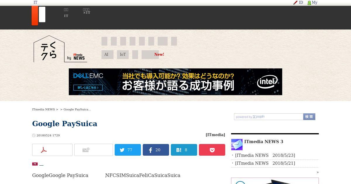
Task: Open the '[ITmedia NEWS 2018/5/21]' link
Action: click(x=265, y=163)
